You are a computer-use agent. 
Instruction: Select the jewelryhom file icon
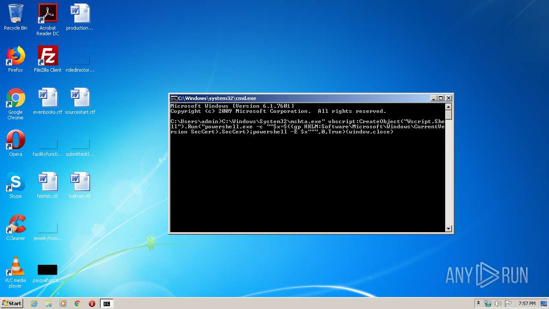[x=48, y=230]
